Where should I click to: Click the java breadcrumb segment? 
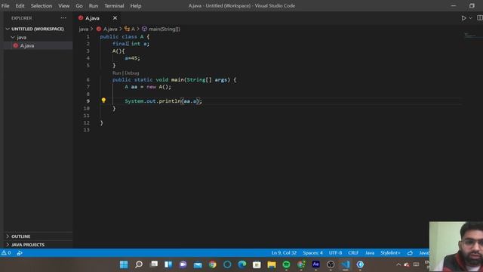84,29
